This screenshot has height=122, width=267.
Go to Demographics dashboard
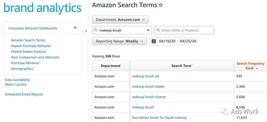tap(22, 68)
